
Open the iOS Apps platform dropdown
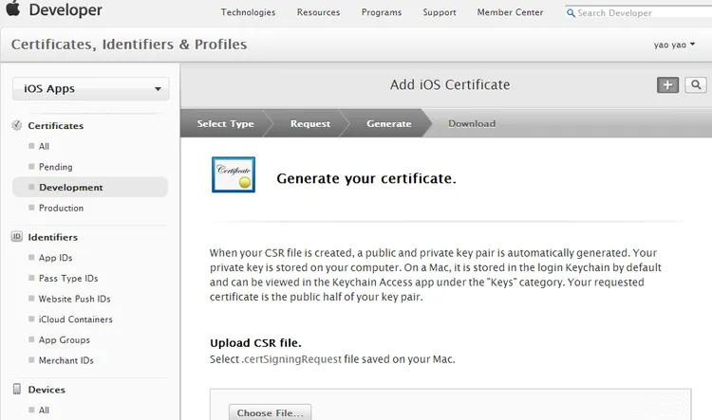(x=91, y=88)
